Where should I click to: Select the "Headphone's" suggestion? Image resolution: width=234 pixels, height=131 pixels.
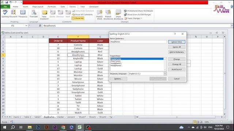click(116, 63)
